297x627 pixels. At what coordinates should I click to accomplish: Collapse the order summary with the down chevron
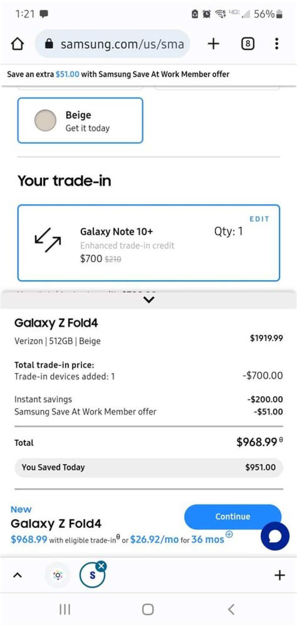click(x=148, y=300)
